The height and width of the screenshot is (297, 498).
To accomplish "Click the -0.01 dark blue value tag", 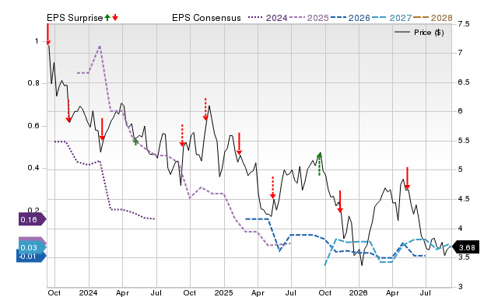I will 31,256.
